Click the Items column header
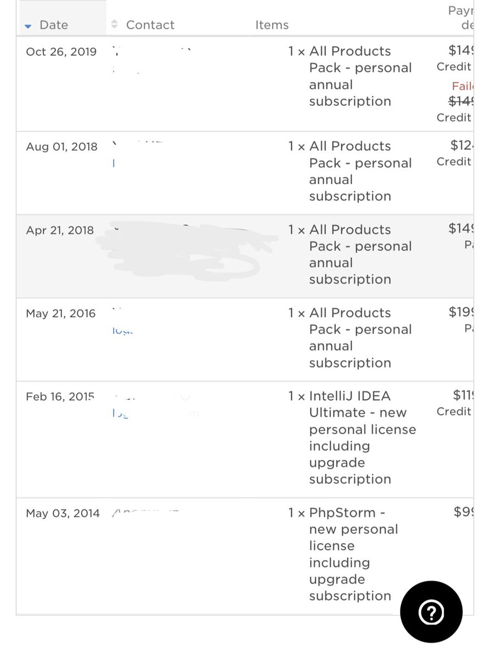490x658 pixels. coord(272,25)
